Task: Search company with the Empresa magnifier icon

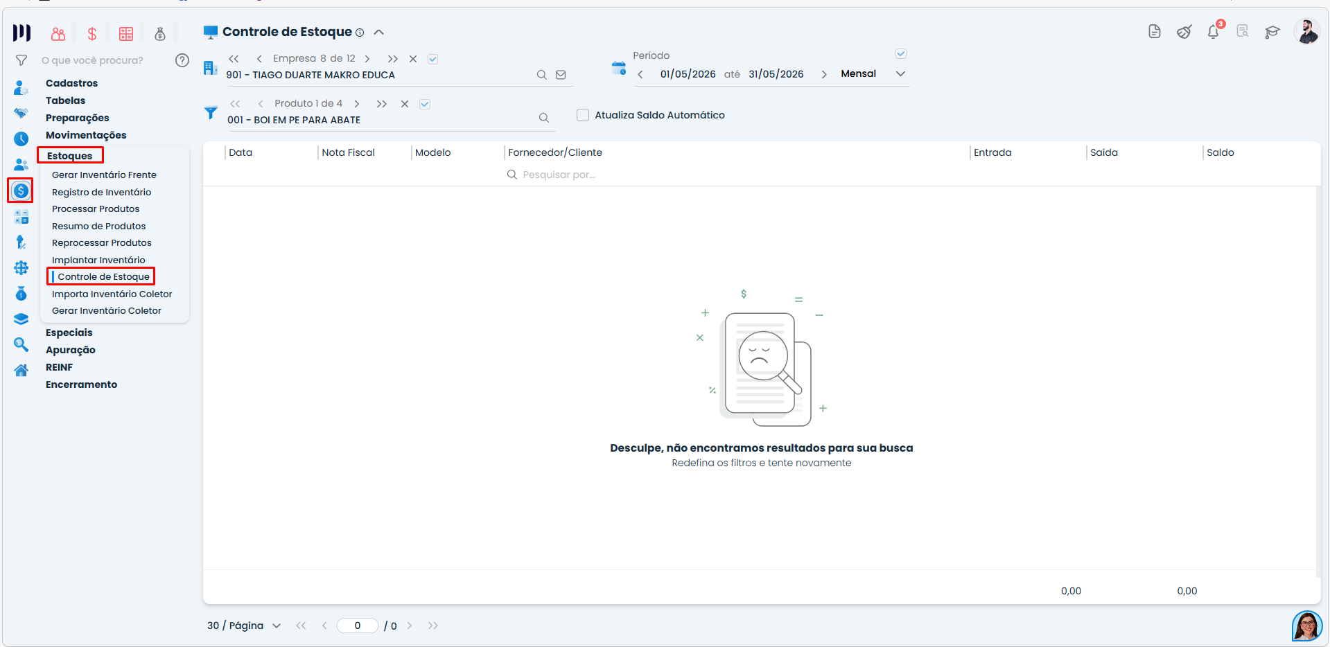Action: point(542,75)
